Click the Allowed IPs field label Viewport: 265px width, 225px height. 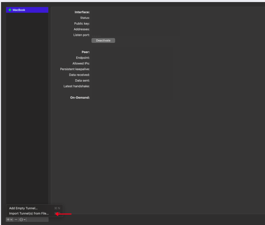coord(81,63)
